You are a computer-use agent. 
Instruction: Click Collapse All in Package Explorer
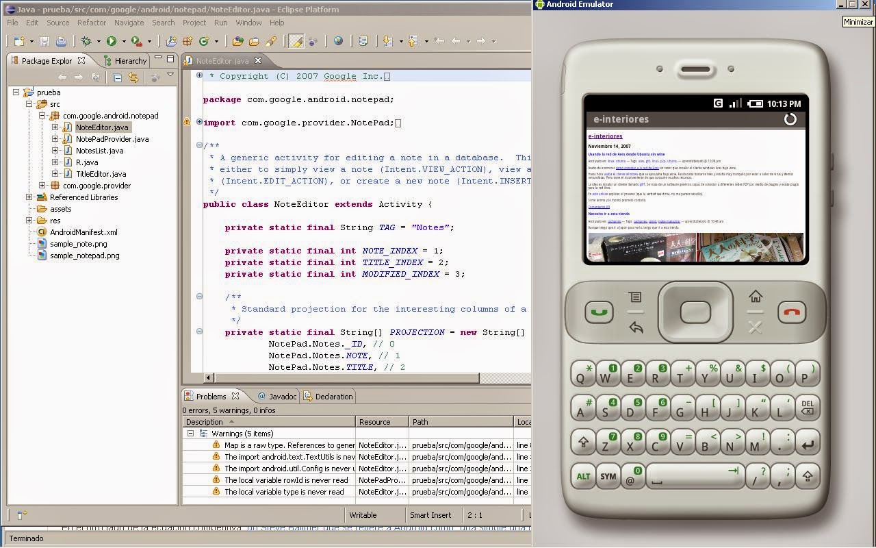tap(117, 77)
